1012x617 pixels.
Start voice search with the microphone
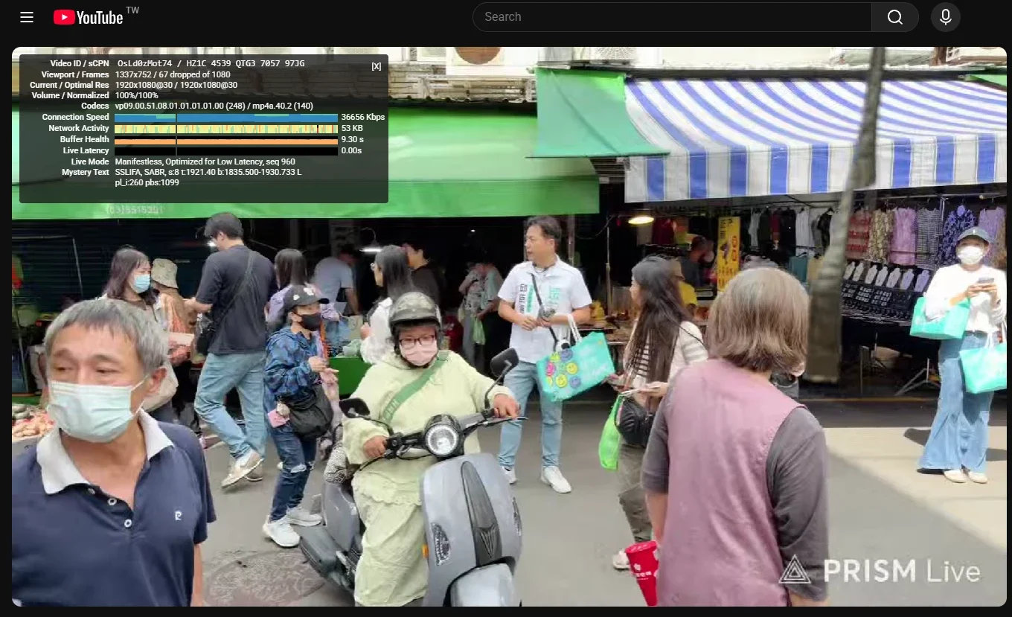tap(946, 17)
